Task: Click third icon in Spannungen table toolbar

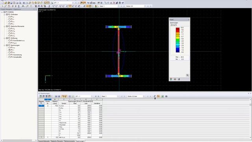Action: tap(46, 96)
